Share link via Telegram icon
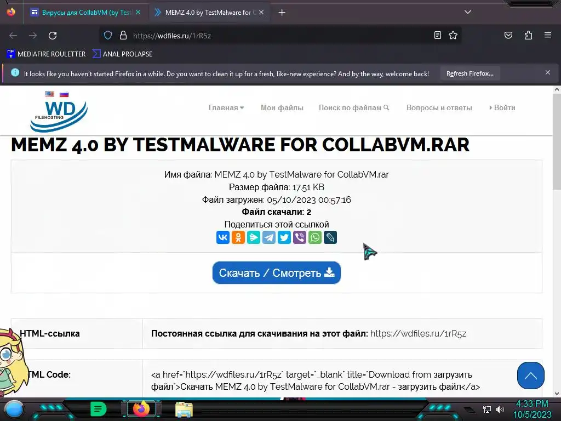This screenshot has width=561, height=421. click(x=269, y=237)
